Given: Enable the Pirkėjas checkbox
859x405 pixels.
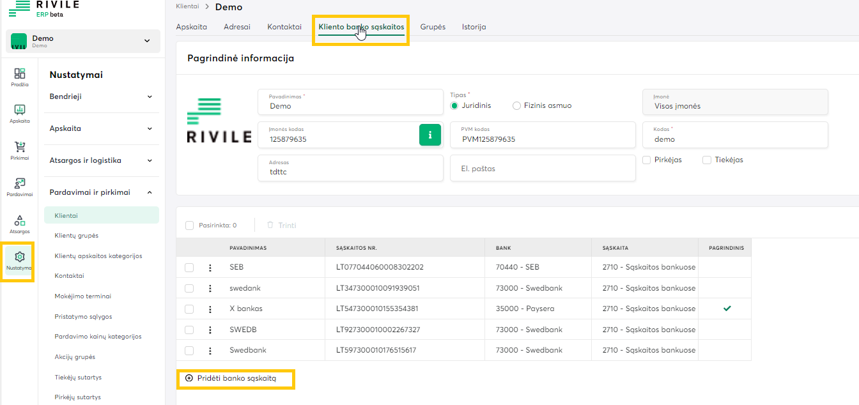Looking at the screenshot, I should pyautogui.click(x=647, y=160).
